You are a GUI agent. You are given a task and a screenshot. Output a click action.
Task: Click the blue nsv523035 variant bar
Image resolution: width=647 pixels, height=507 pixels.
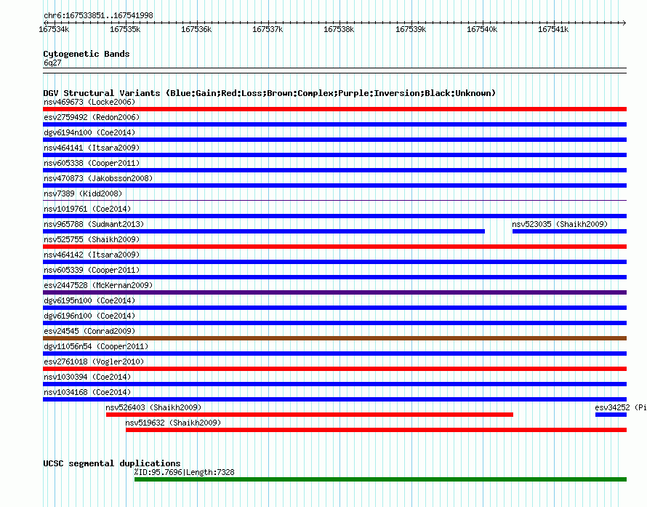coord(569,231)
